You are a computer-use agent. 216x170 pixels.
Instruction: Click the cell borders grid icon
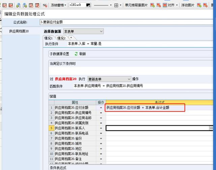[x=116, y=5]
